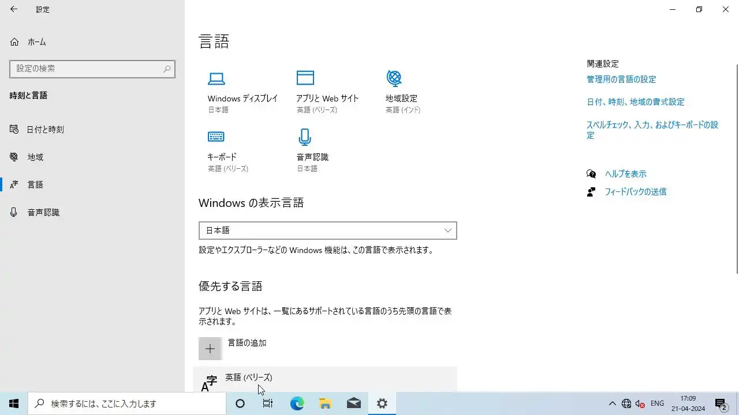This screenshot has width=739, height=415.
Task: Click the フィードバックの送信 link
Action: point(636,192)
